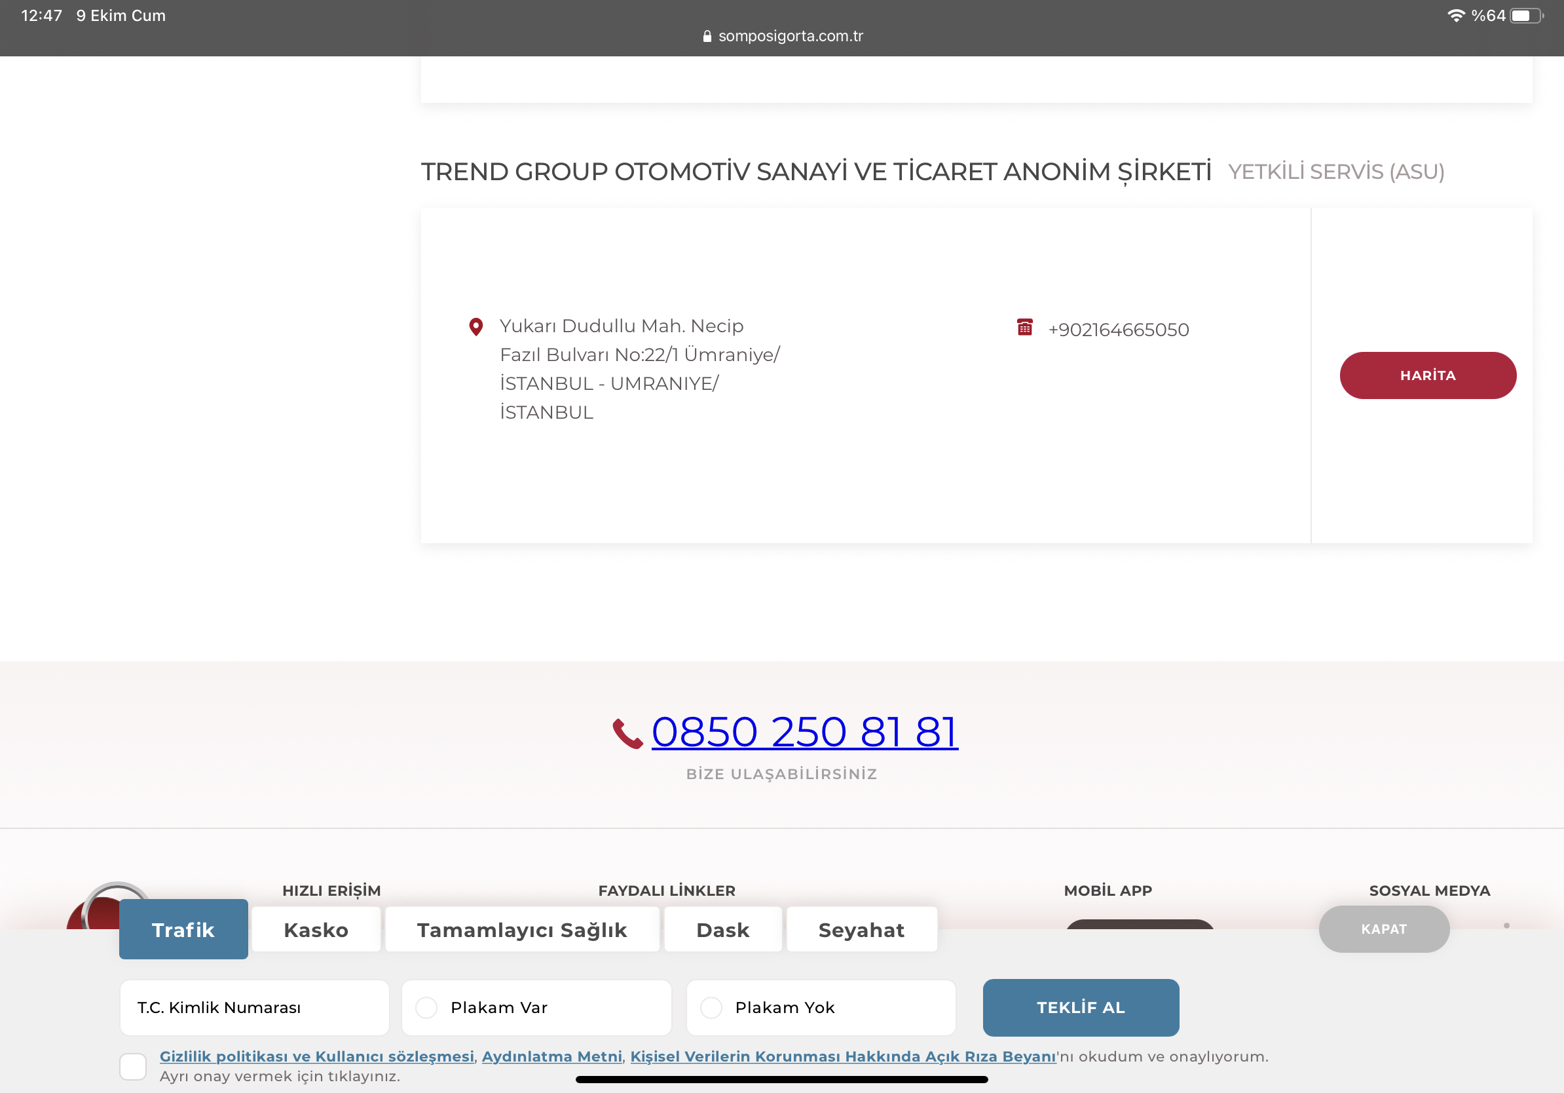Tap the sompoigorta.com.tr address bar
Viewport: 1564px width, 1093px height.
[783, 36]
